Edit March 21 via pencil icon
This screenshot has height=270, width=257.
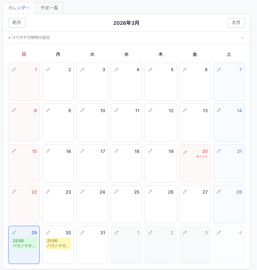pyautogui.click(x=219, y=151)
